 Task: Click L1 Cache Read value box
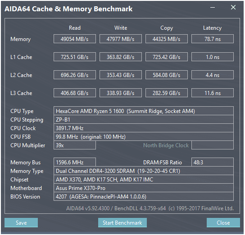(x=75, y=57)
